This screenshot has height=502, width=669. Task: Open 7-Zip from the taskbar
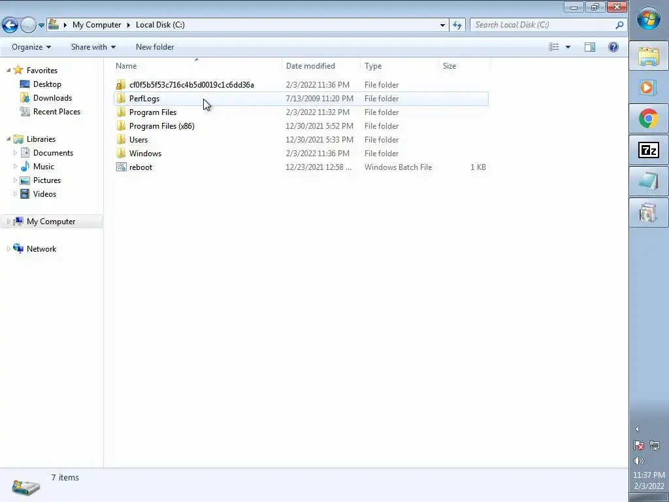coord(649,150)
